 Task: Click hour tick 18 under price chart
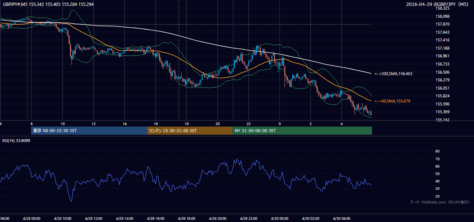(x=187, y=124)
